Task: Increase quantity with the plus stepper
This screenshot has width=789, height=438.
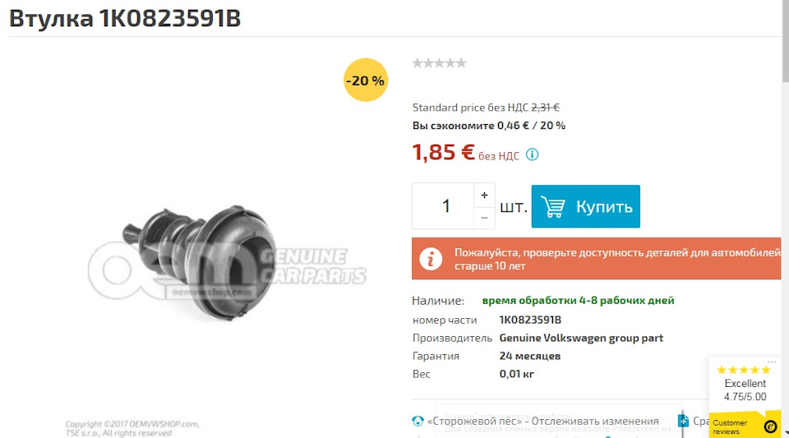Action: [484, 195]
